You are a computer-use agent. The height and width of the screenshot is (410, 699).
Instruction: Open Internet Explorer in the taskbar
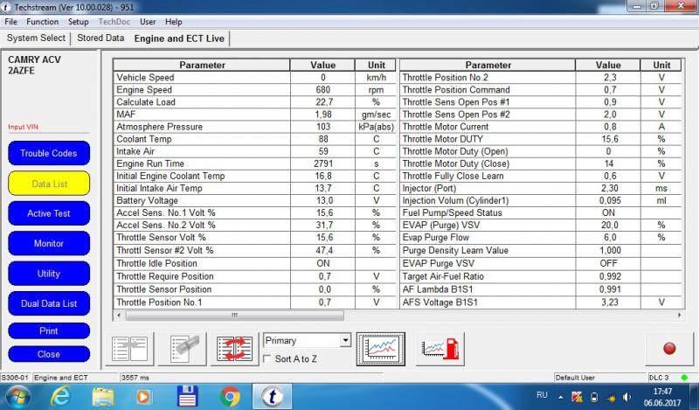point(60,396)
